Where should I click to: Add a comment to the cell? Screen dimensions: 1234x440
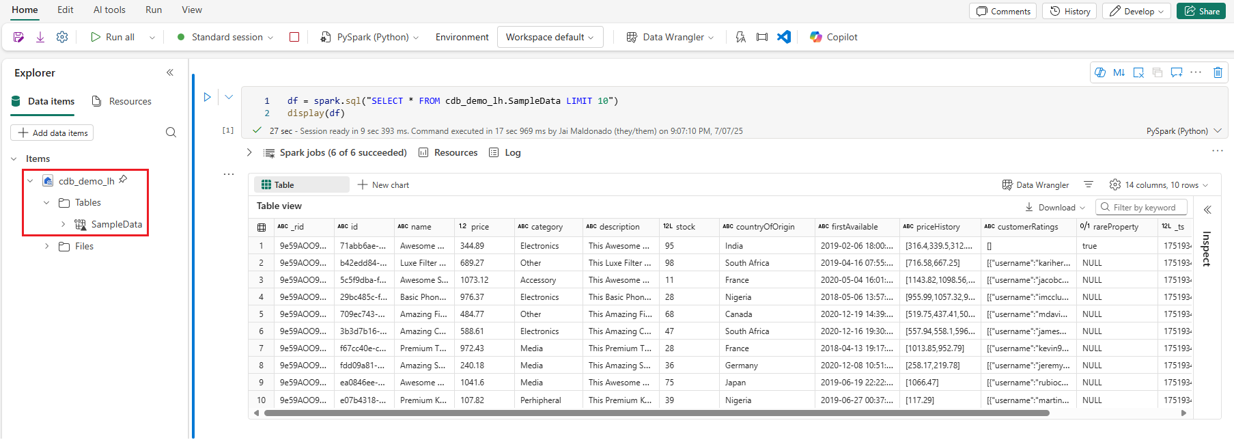coord(1176,72)
